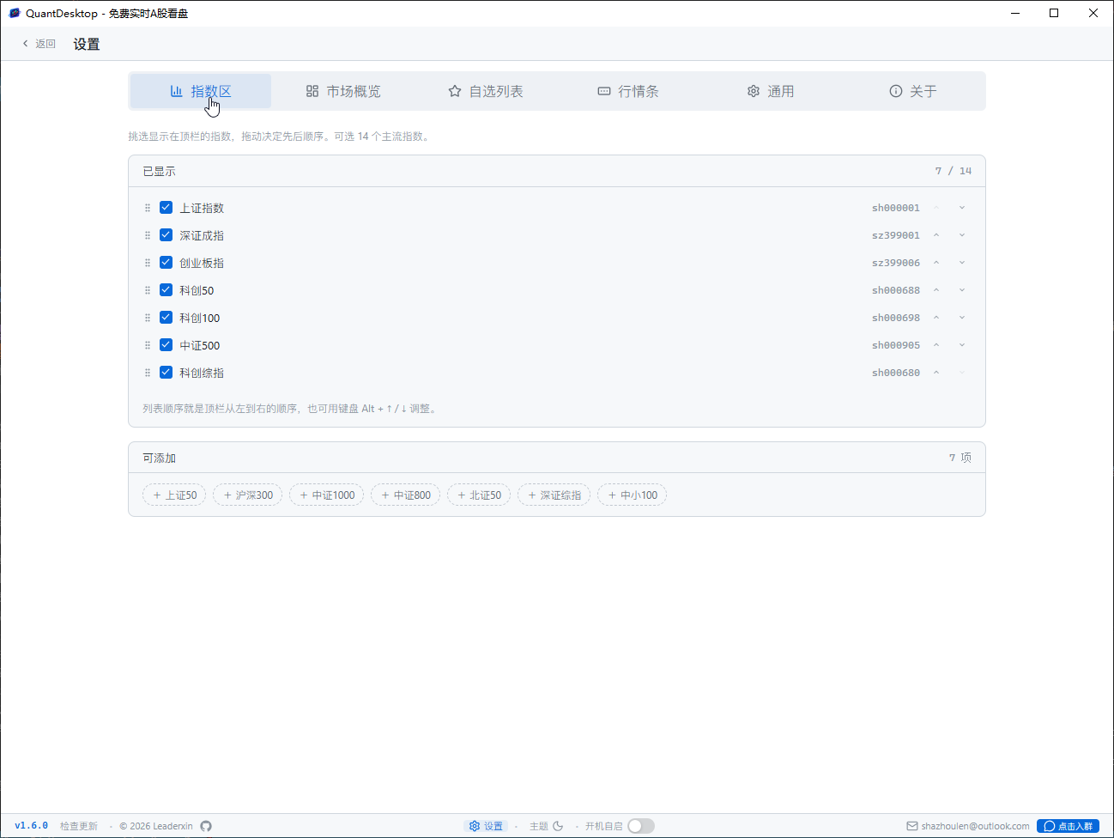The width and height of the screenshot is (1114, 838).
Task: Add the 深证综指 index
Action: (554, 495)
